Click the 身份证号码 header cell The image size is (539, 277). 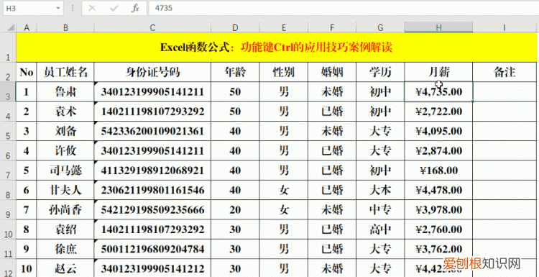(x=152, y=72)
